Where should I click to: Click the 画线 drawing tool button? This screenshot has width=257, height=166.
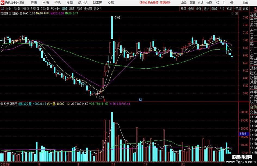coord(214,8)
